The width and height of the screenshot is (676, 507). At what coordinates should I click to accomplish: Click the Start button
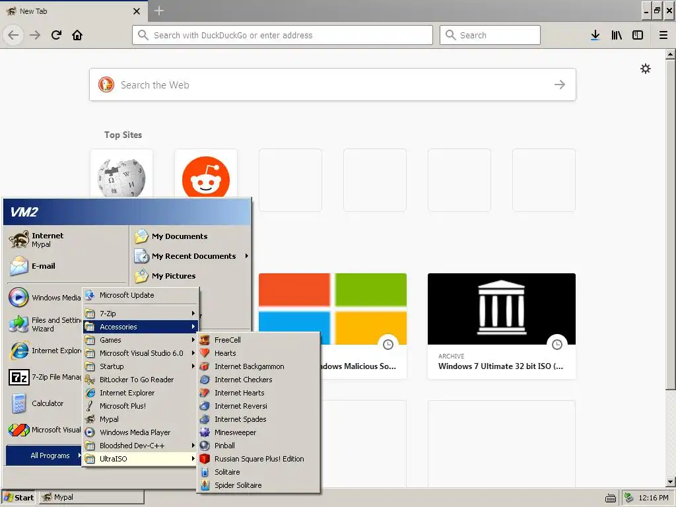pyautogui.click(x=19, y=498)
